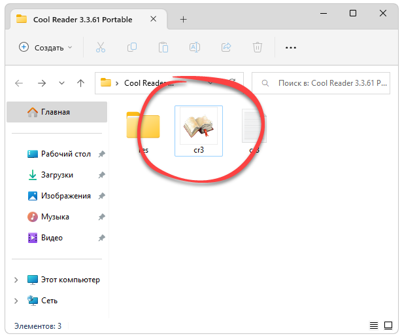Click the Cut scissors icon
Image resolution: width=402 pixels, height=336 pixels.
point(101,47)
